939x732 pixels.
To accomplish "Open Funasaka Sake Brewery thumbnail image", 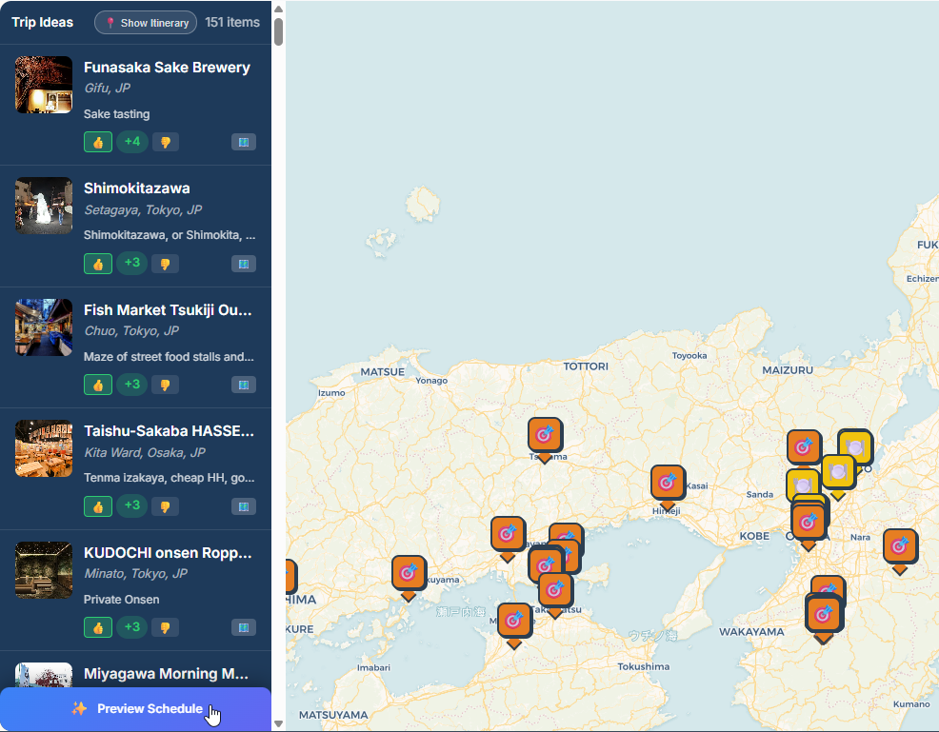I will (x=44, y=85).
